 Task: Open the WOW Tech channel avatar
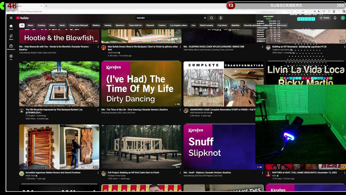pos(22,174)
